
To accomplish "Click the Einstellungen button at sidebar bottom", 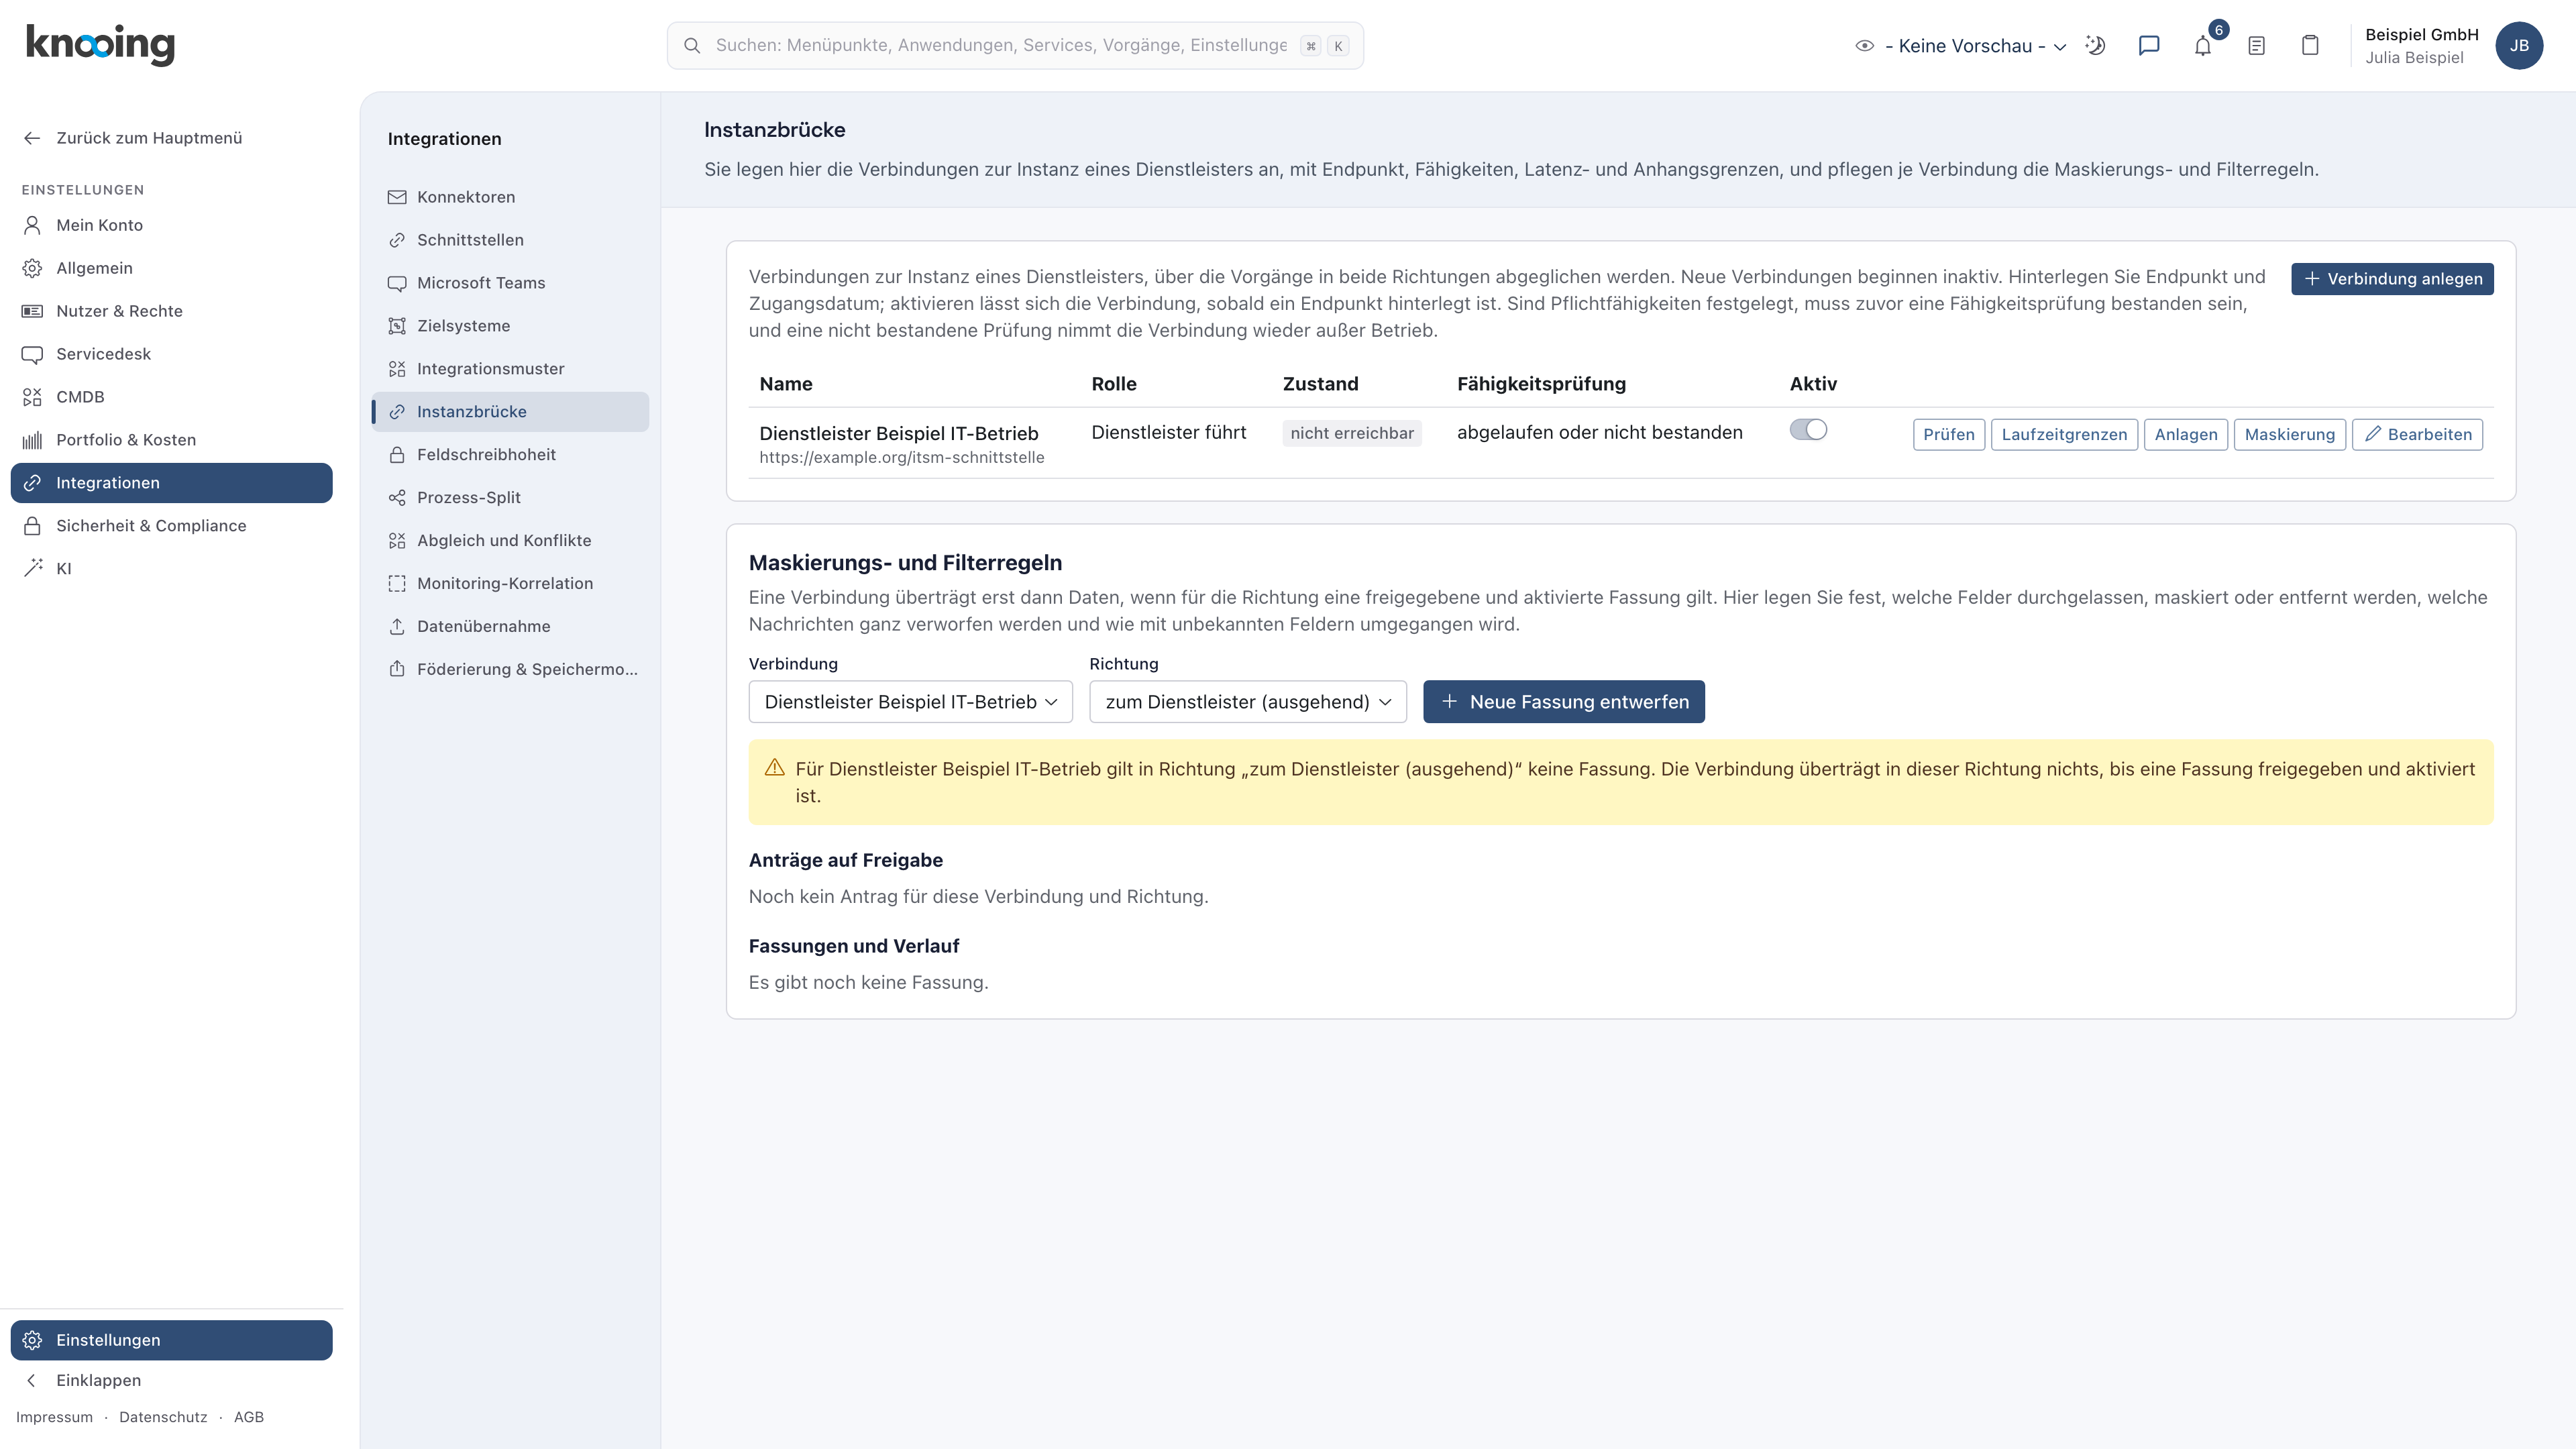I will pyautogui.click(x=172, y=1340).
